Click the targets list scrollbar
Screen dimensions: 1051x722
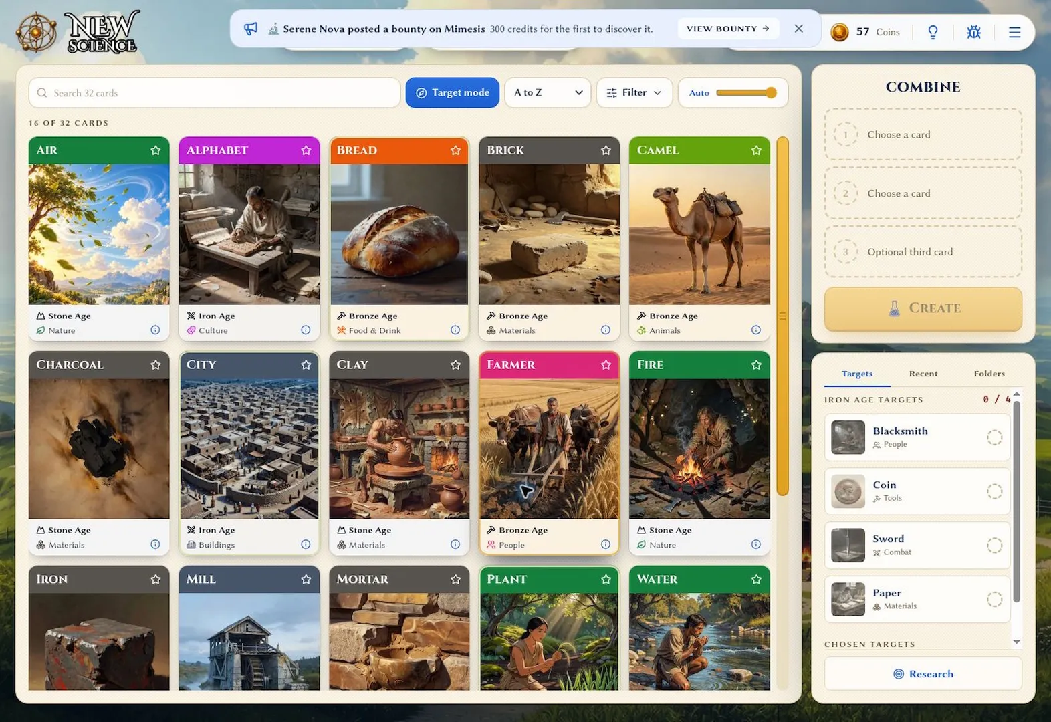point(1016,501)
